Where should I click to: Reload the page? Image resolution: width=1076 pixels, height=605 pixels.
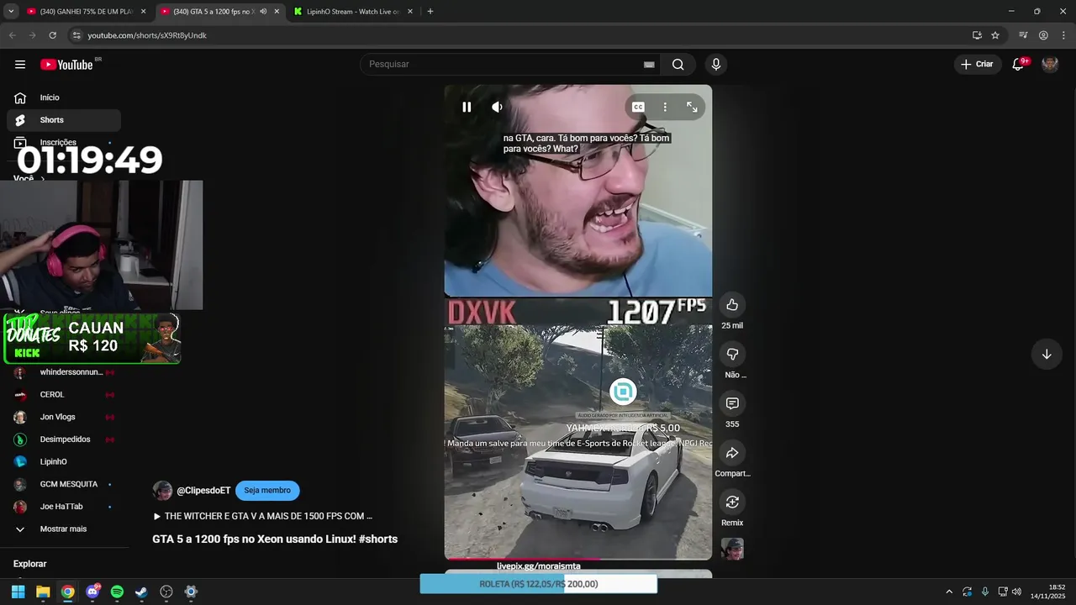point(52,35)
